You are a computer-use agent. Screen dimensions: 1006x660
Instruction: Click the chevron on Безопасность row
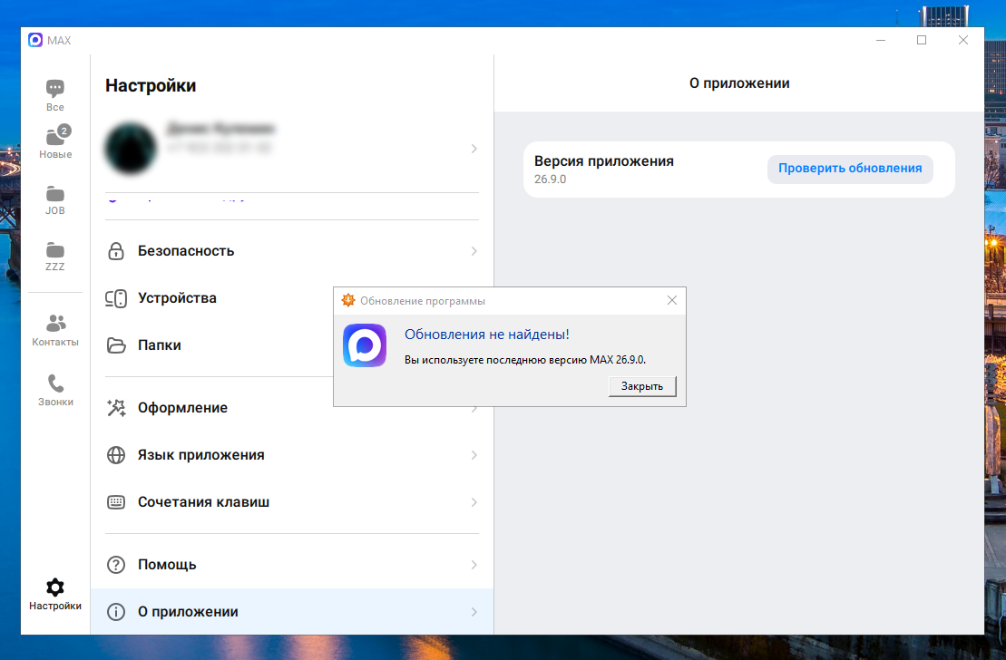pos(474,251)
